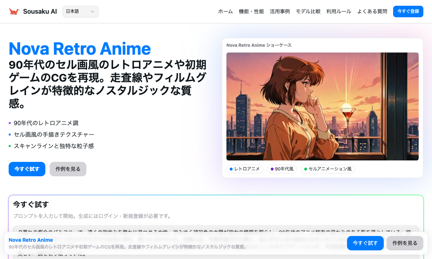Click the hero 今すぐ試す button
The image size is (432, 259).
coord(27,169)
